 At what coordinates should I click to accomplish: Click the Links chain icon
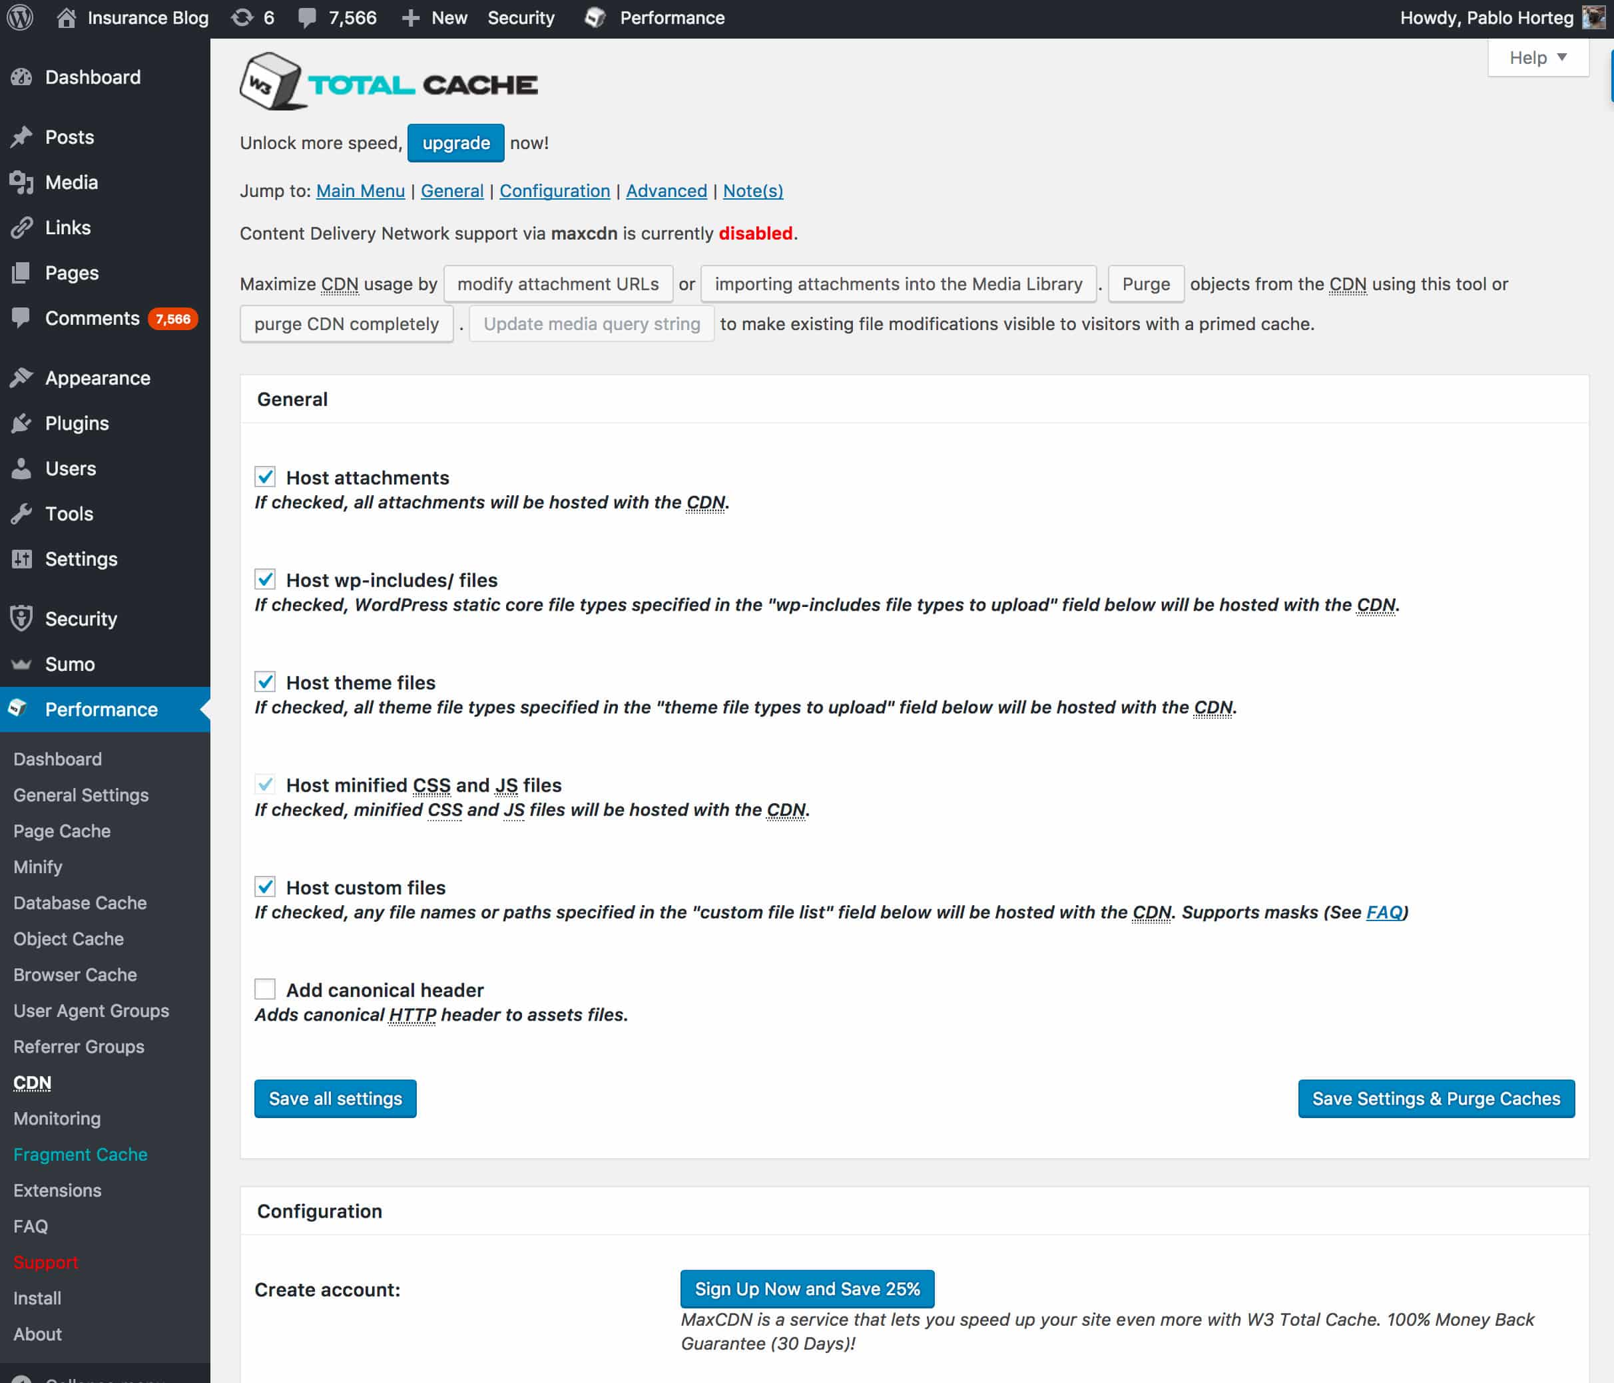click(x=22, y=228)
